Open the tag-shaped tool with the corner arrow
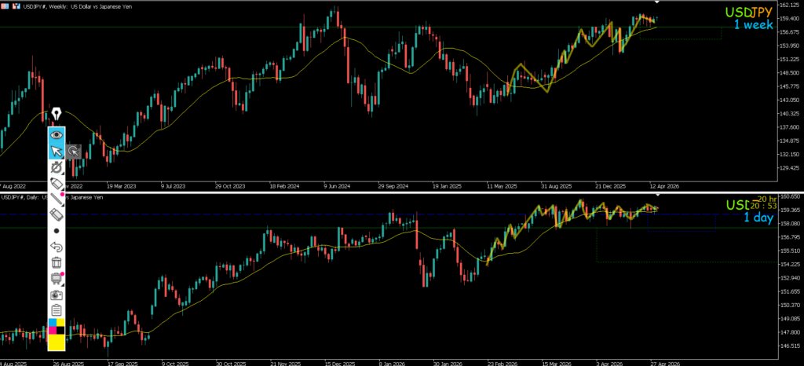 tap(57, 183)
